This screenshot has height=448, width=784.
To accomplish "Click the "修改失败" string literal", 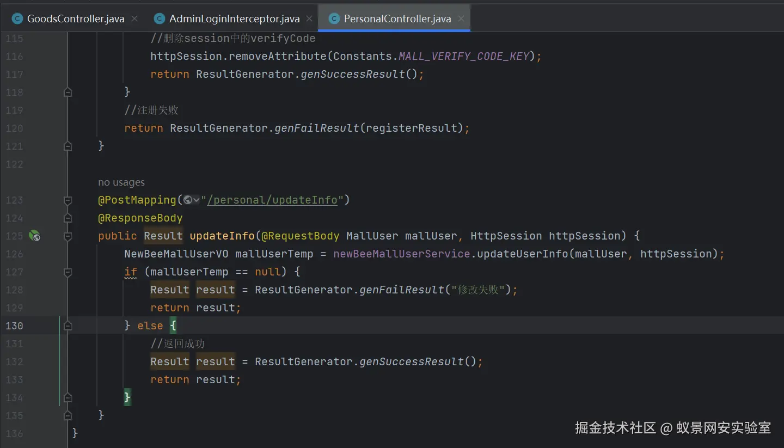I will [478, 290].
